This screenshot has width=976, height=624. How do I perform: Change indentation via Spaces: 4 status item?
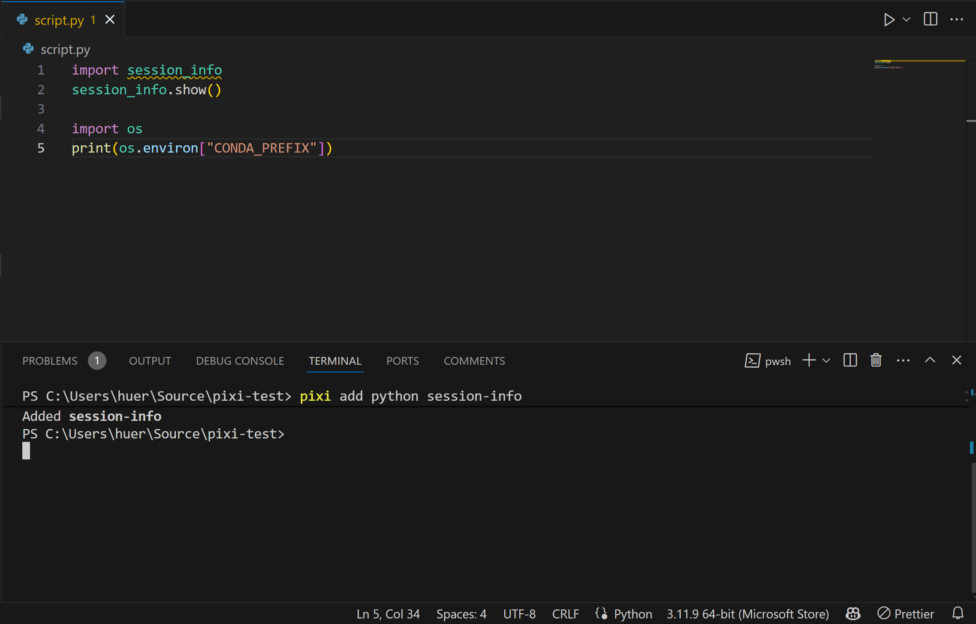[461, 614]
